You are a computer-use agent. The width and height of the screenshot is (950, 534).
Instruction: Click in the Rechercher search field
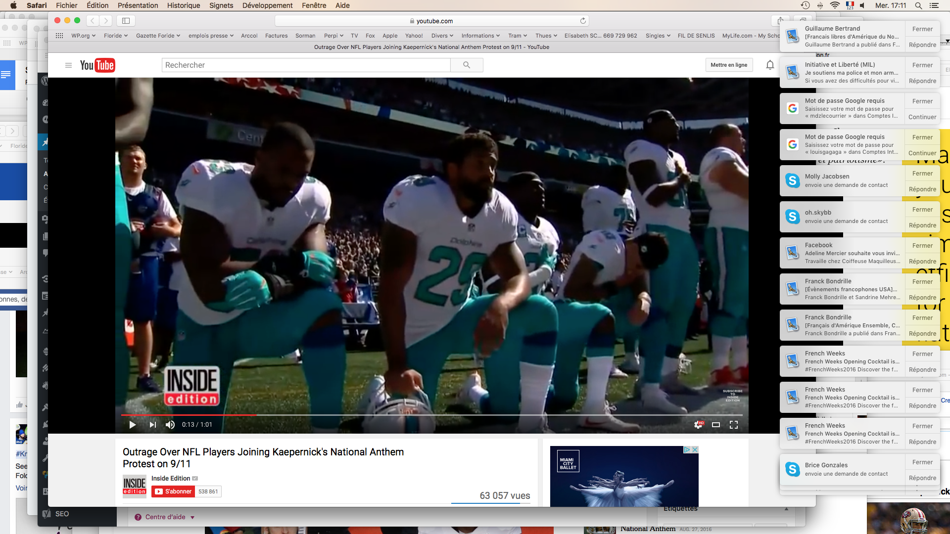tap(306, 65)
